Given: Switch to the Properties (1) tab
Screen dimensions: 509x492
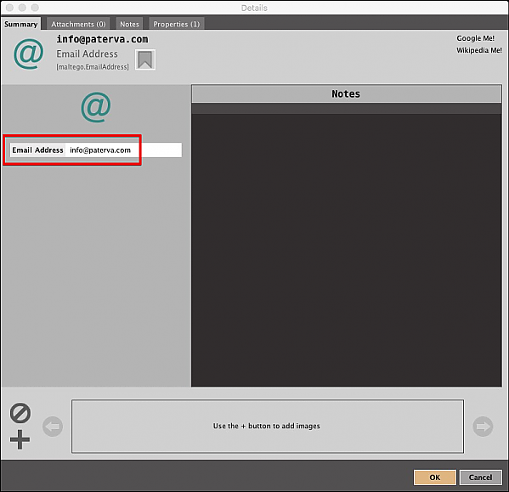Looking at the screenshot, I should [x=176, y=24].
